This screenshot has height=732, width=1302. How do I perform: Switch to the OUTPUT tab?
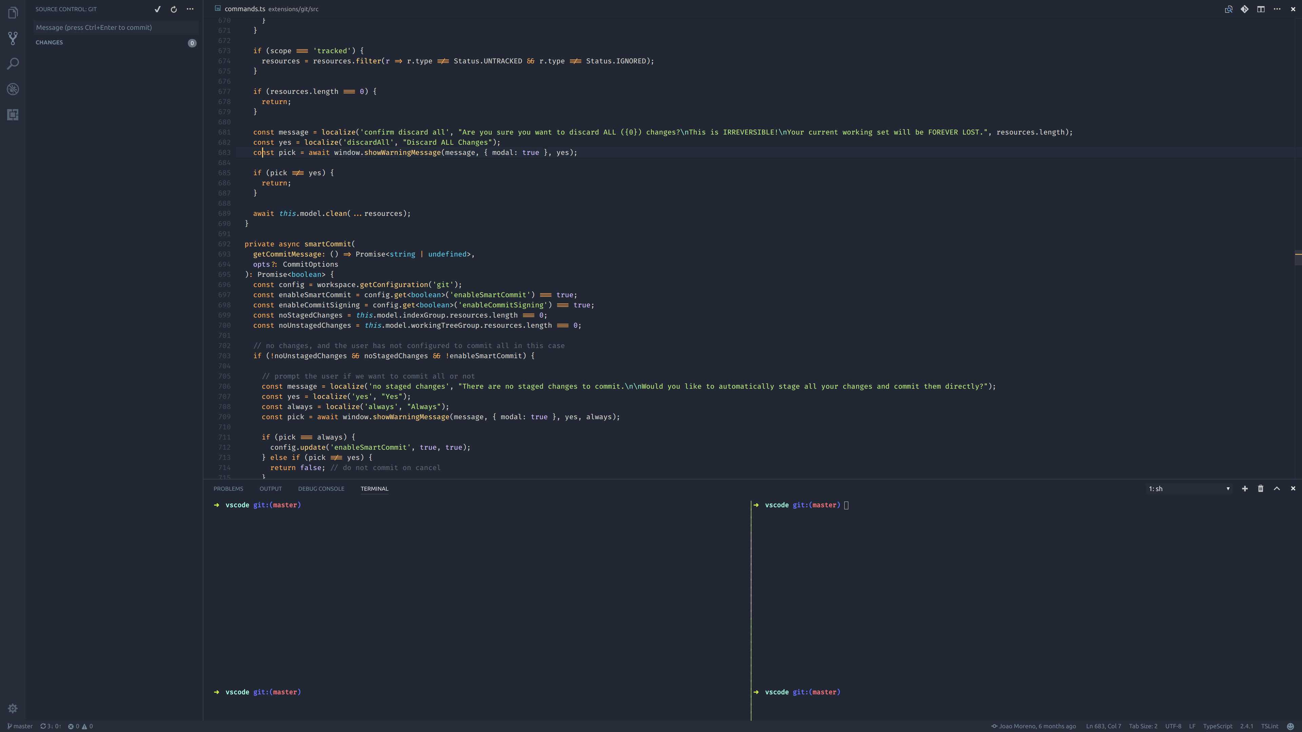pyautogui.click(x=271, y=488)
